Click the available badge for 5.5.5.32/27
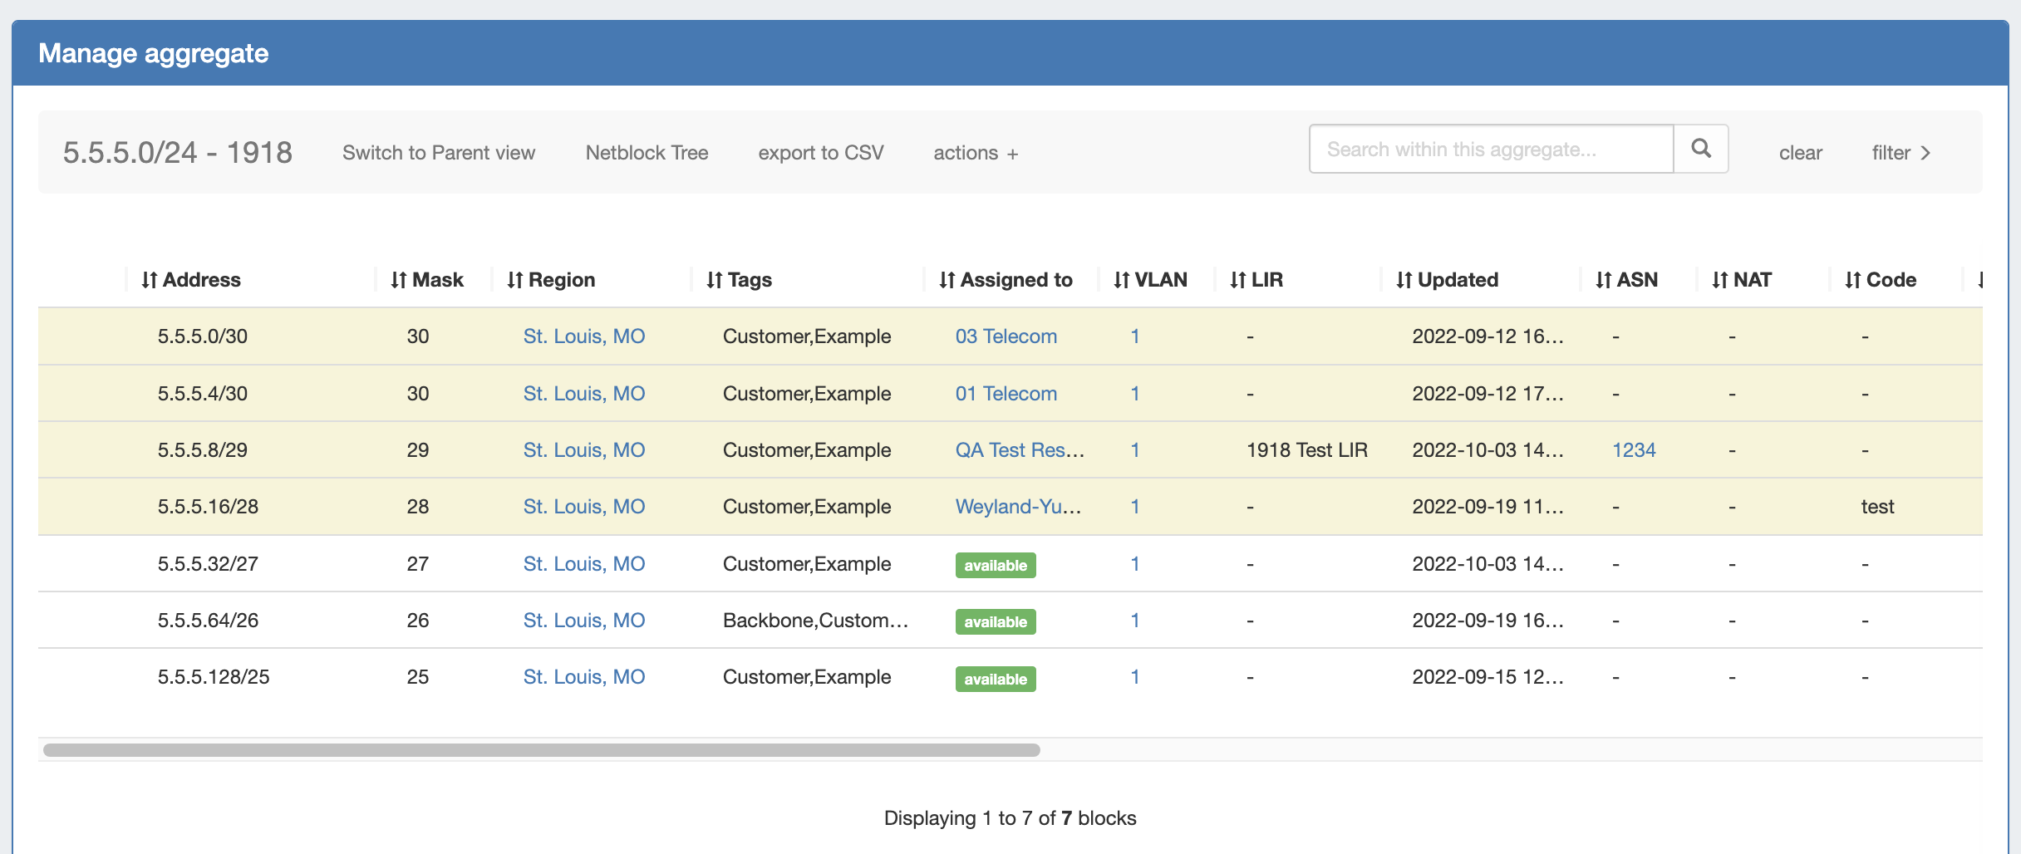This screenshot has width=2021, height=854. point(996,565)
